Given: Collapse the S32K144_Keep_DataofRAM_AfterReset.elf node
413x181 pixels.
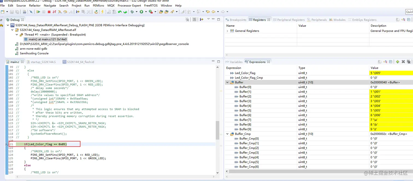Looking at the screenshot, I should (x=12, y=30).
